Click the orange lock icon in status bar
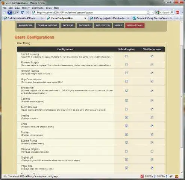The image size is (185, 180). pos(177,176)
